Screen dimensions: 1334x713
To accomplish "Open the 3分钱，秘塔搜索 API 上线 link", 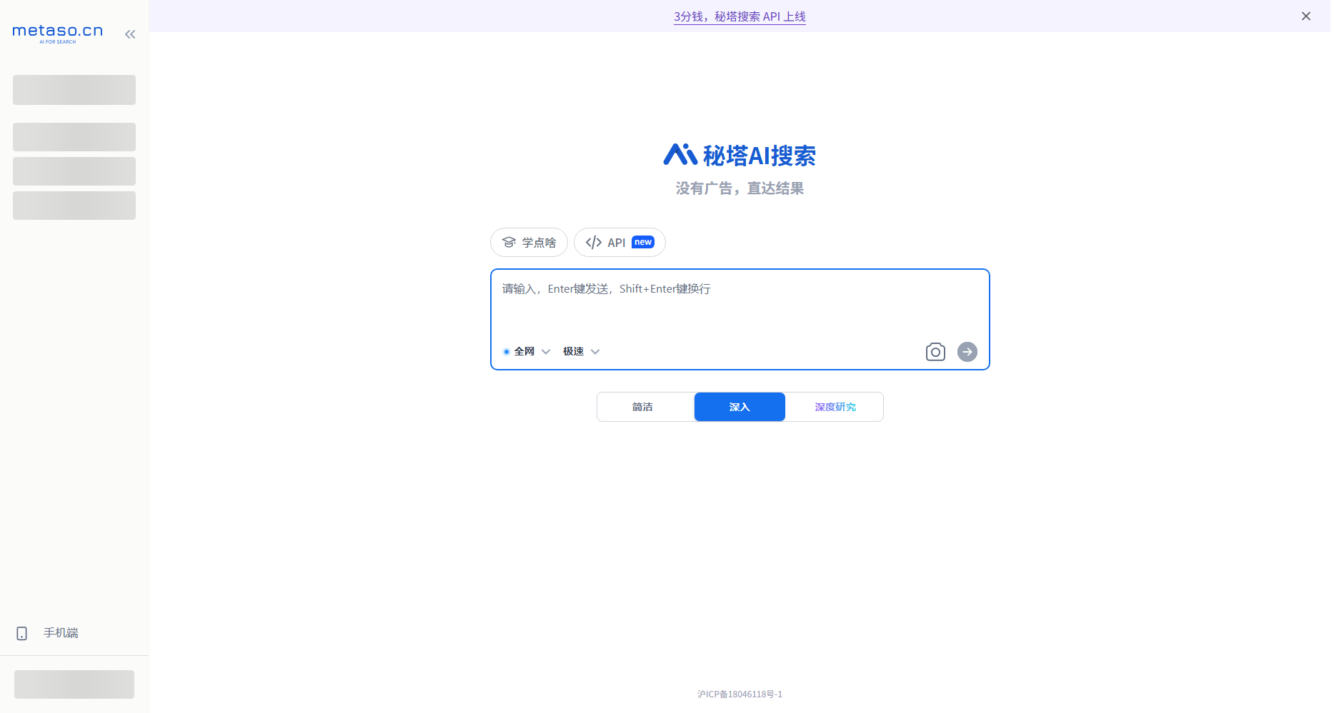I will [x=740, y=16].
